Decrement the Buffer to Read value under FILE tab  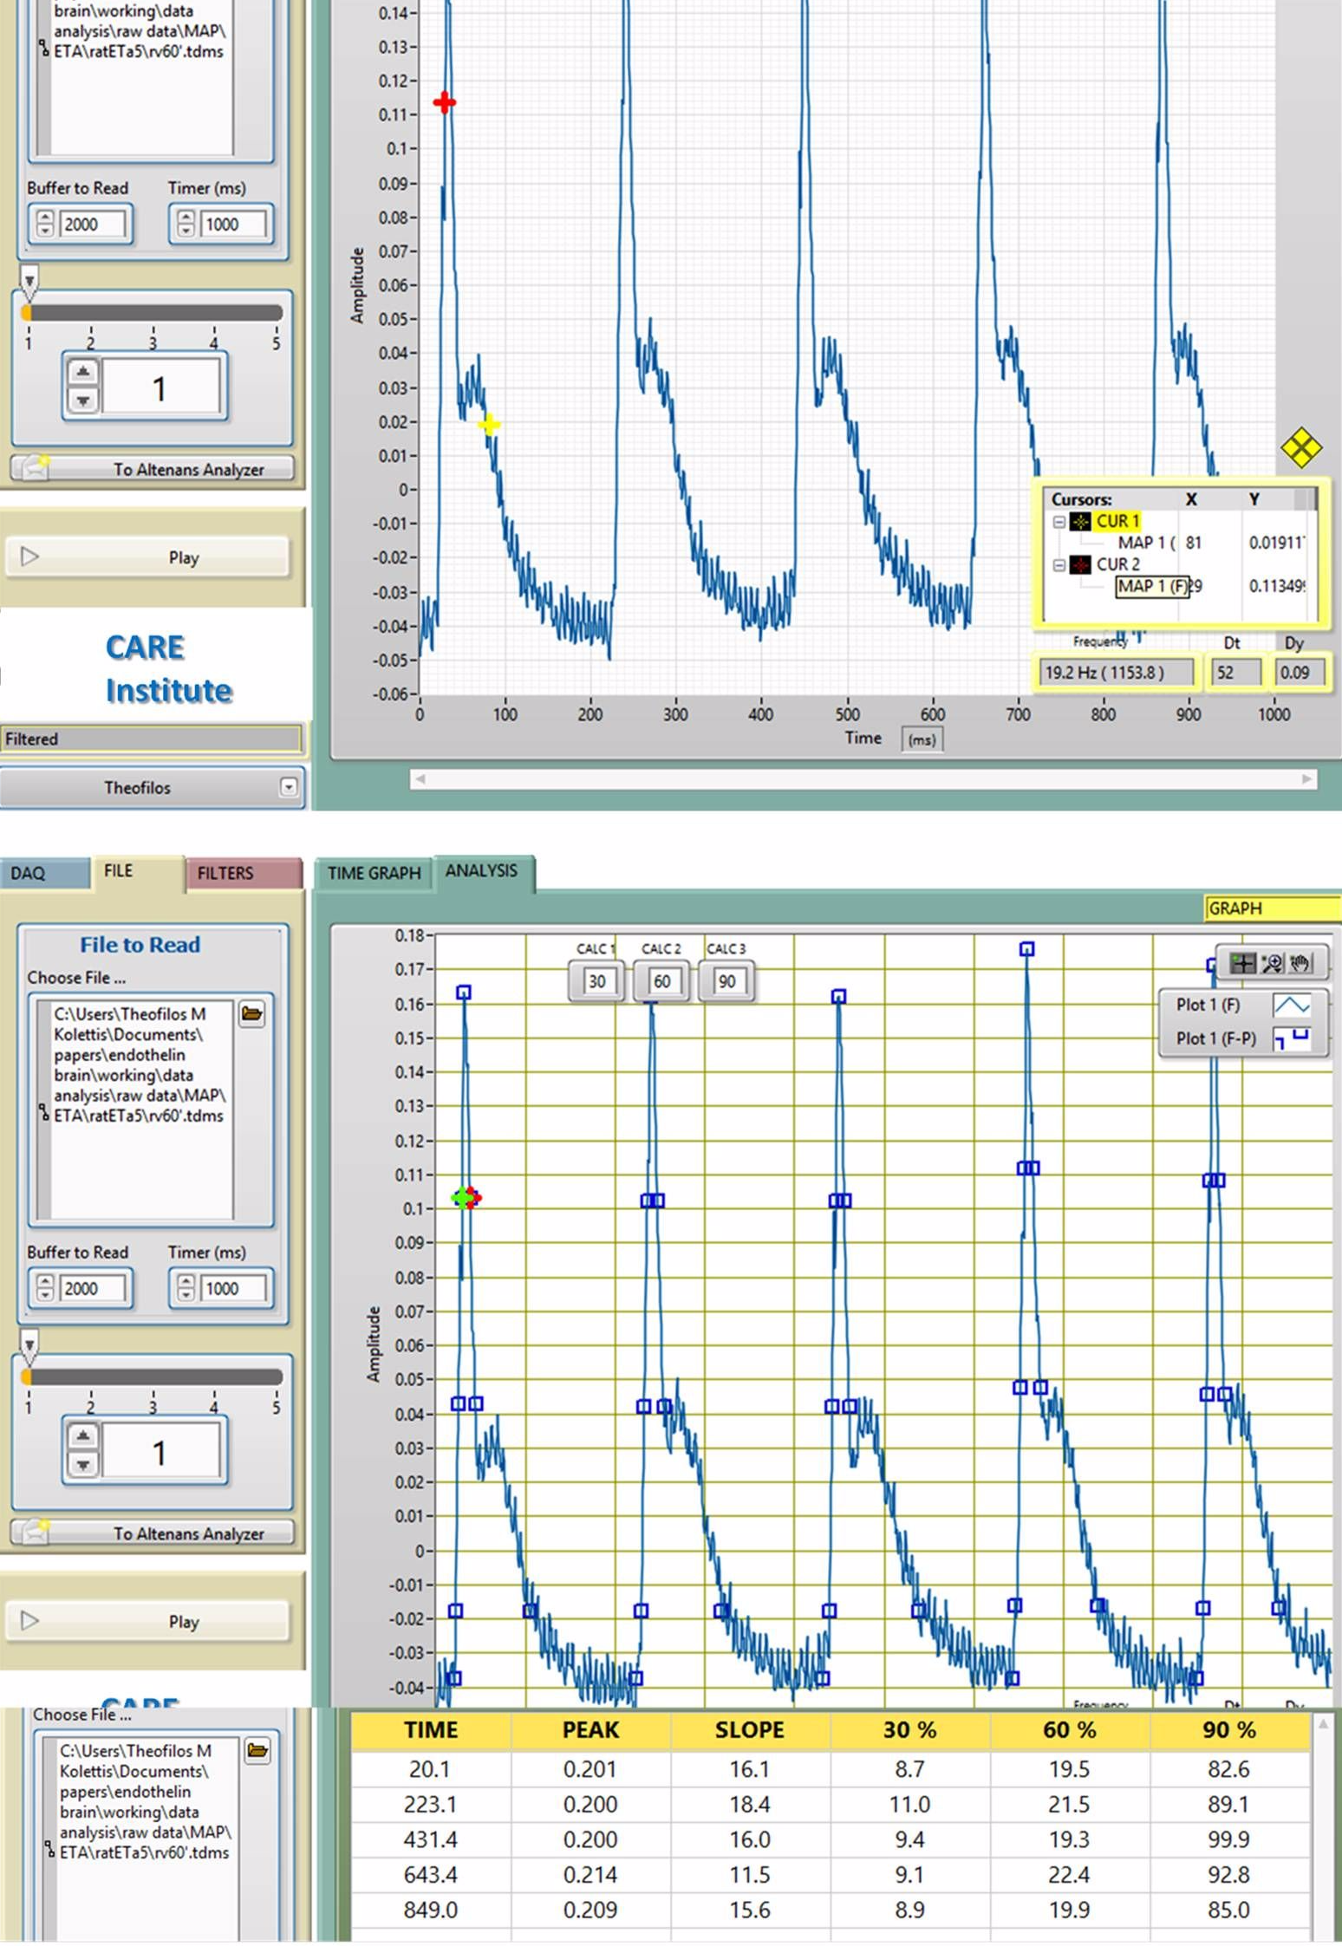click(x=45, y=1295)
